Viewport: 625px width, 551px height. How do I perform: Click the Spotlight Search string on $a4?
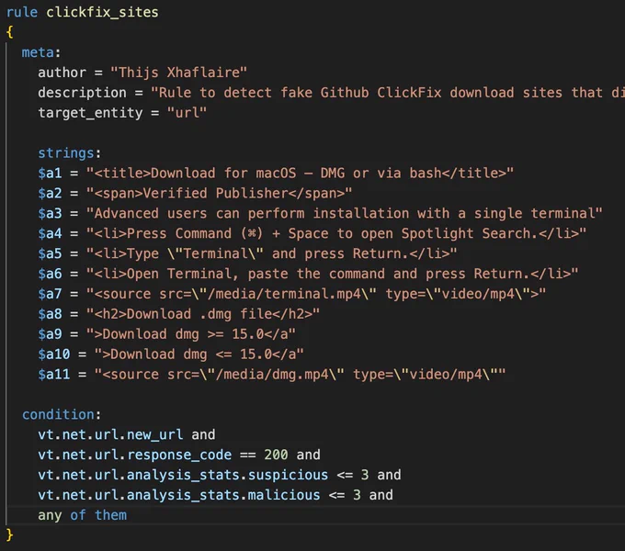tap(336, 233)
